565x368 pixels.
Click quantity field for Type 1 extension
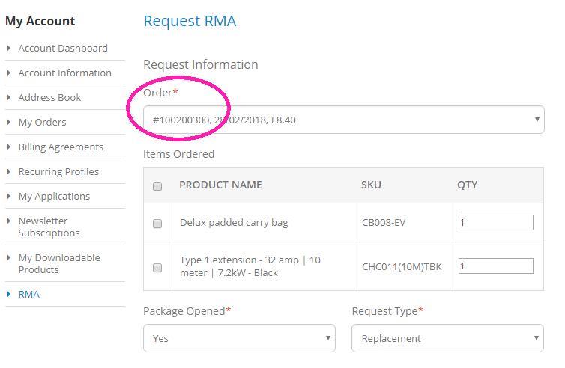tap(495, 266)
